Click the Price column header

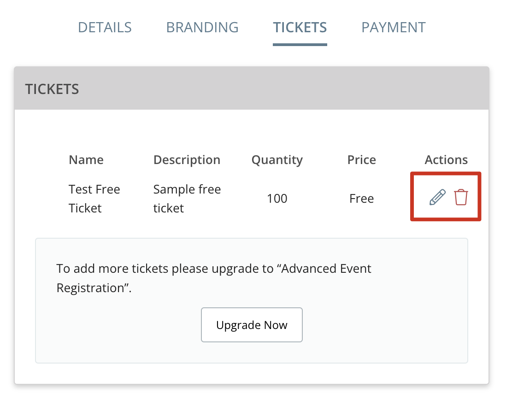click(362, 160)
